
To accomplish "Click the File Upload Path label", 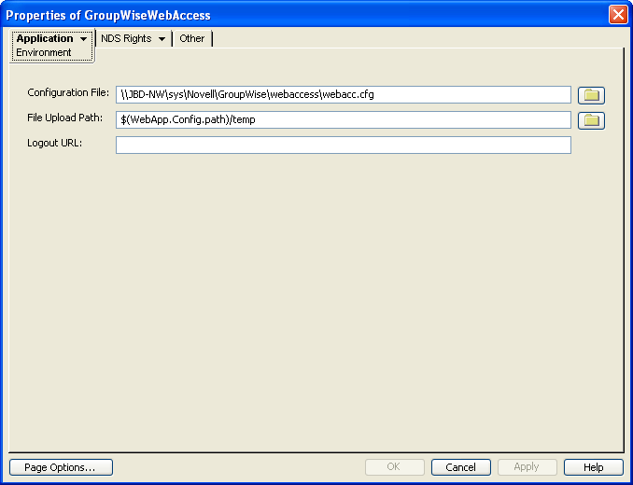I will click(65, 118).
